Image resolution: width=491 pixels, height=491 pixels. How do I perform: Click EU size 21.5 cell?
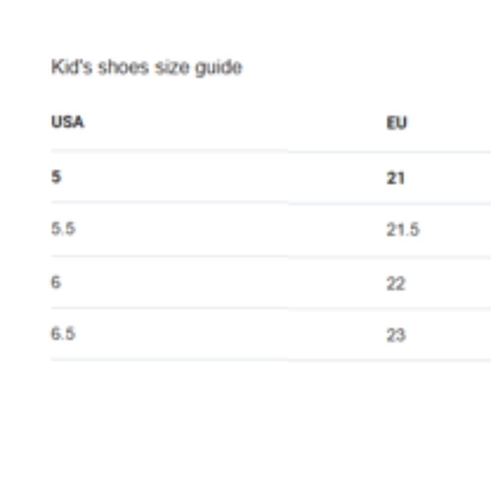(403, 229)
